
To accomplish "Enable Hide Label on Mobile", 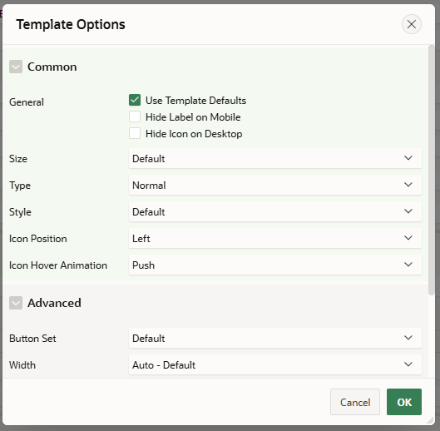I will [135, 116].
